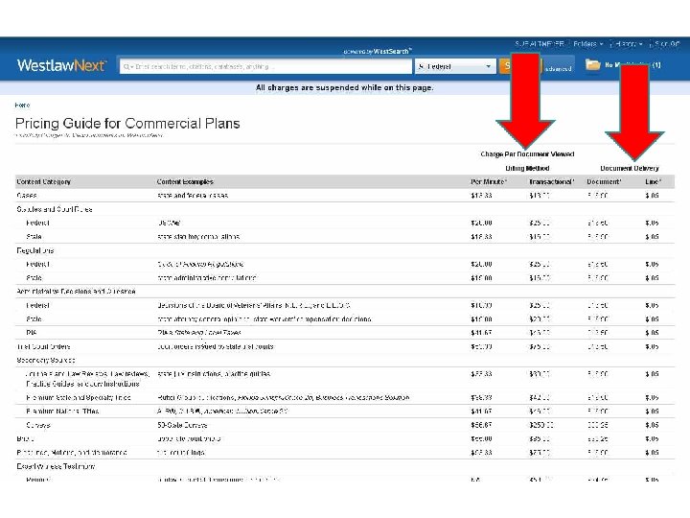
Task: Select 'Premium National Titles' label
Action: pos(62,412)
